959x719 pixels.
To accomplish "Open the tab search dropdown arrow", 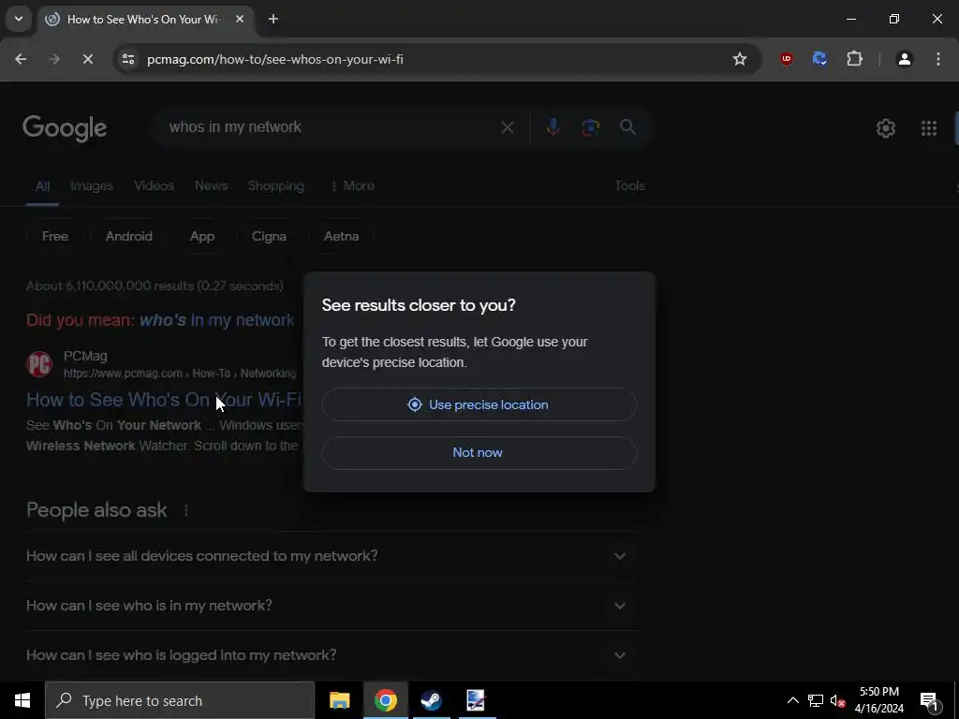I will (x=19, y=19).
